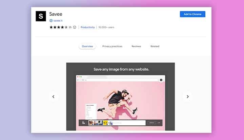Click the dark button in preview bottom bar
Image resolution: width=244 pixels, height=140 pixels.
point(151,123)
